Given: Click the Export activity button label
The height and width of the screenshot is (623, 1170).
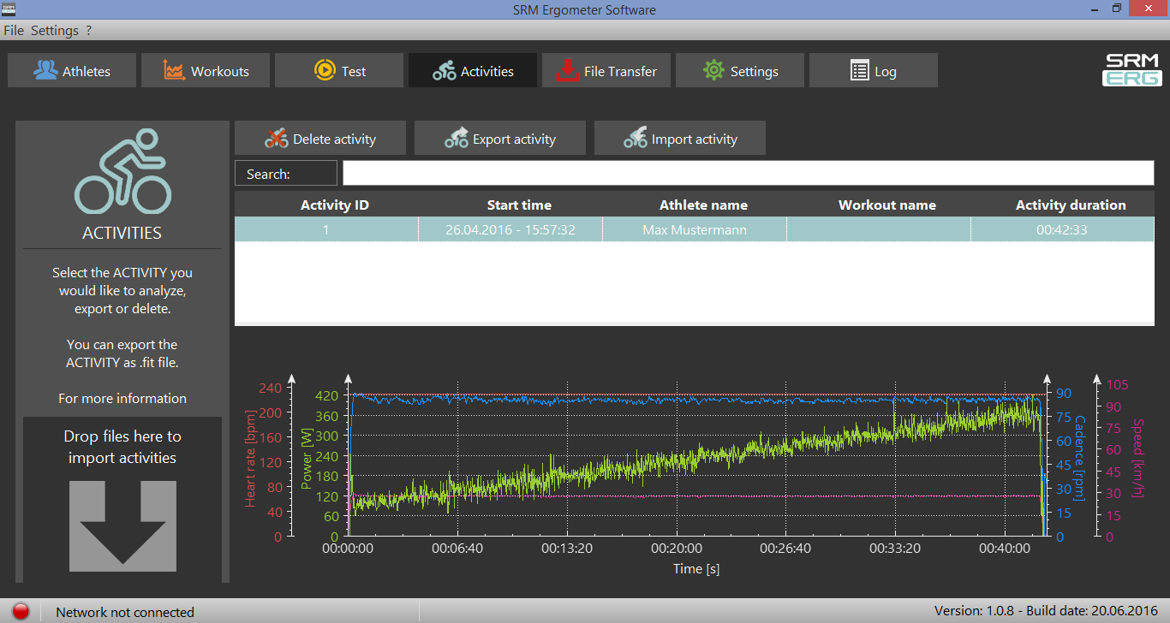Looking at the screenshot, I should point(514,139).
